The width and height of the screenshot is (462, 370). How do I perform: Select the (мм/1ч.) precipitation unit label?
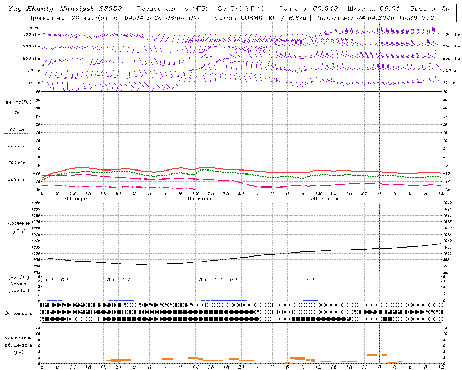pyautogui.click(x=19, y=291)
